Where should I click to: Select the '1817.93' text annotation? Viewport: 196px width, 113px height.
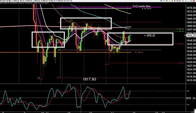89,79
